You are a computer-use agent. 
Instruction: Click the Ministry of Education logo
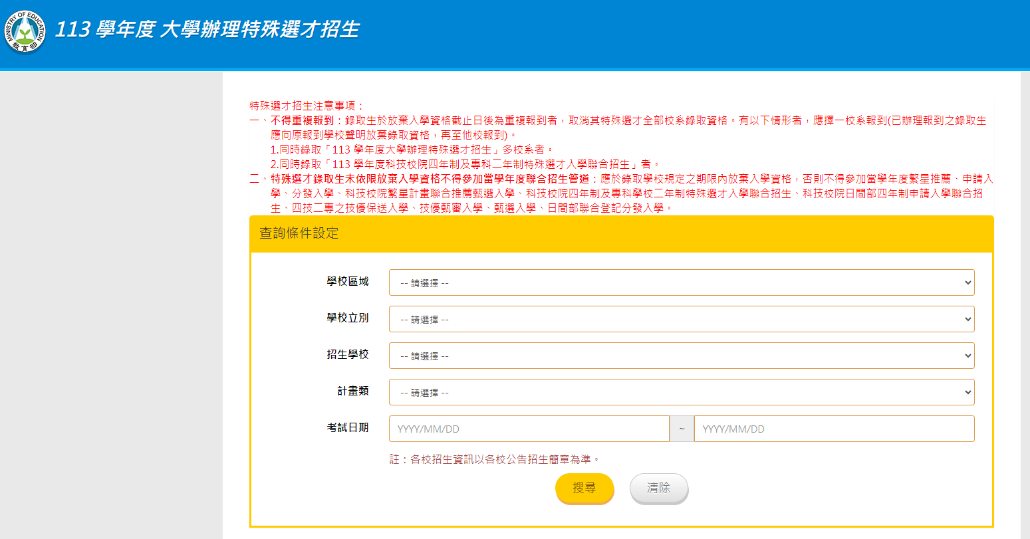[x=26, y=31]
